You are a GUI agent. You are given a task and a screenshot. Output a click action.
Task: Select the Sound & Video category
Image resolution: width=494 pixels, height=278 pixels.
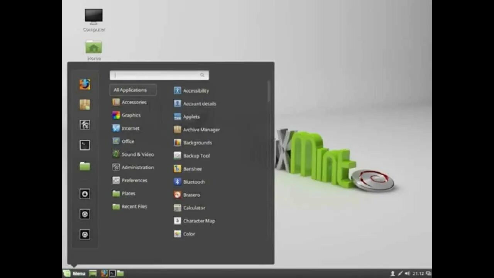133,154
